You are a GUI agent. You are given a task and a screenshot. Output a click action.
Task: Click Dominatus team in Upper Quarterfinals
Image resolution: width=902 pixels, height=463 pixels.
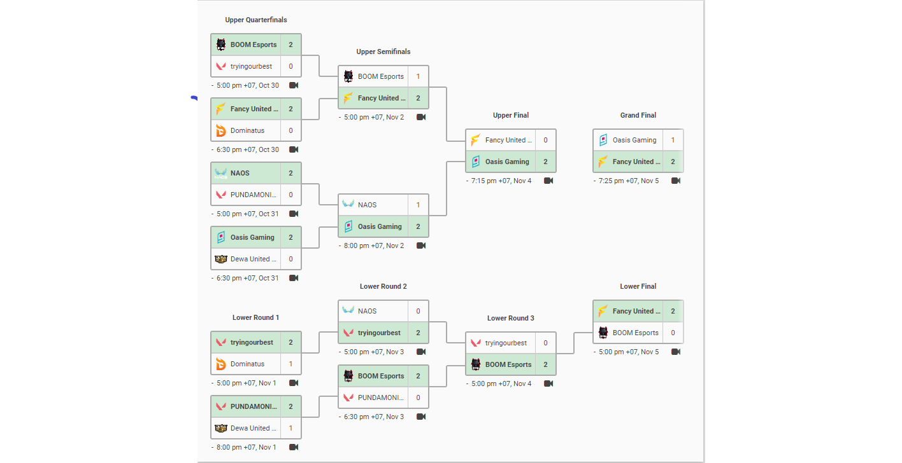[246, 130]
